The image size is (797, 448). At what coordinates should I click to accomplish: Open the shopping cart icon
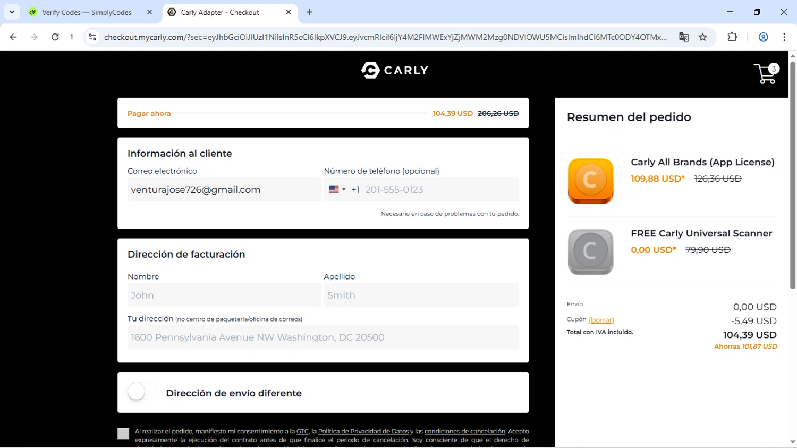(x=766, y=73)
